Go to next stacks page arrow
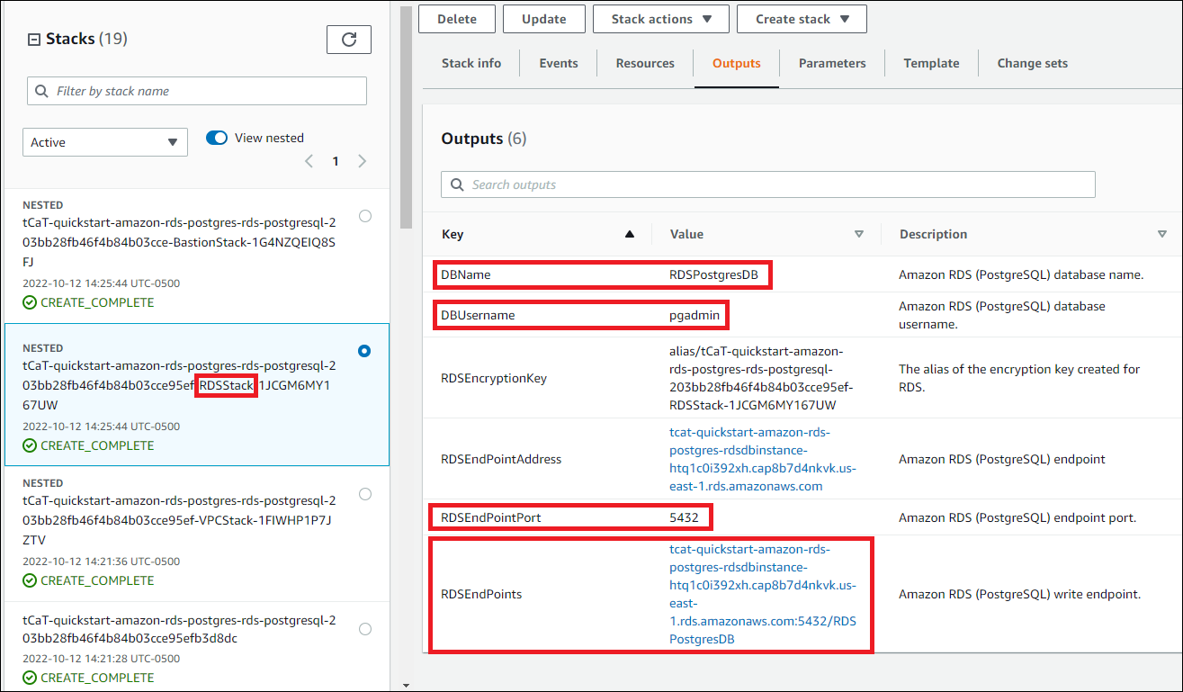The width and height of the screenshot is (1183, 692). click(362, 161)
